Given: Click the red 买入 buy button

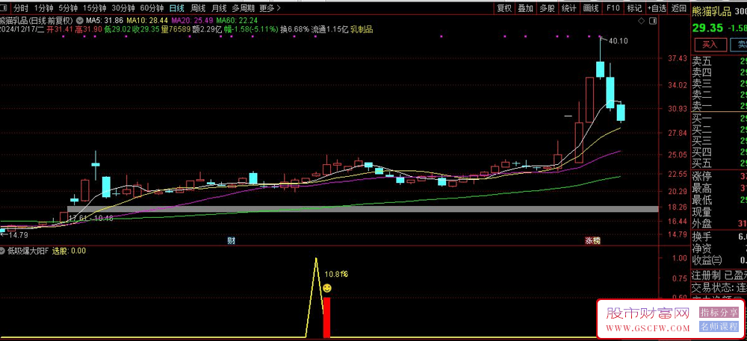Looking at the screenshot, I should pos(710,45).
